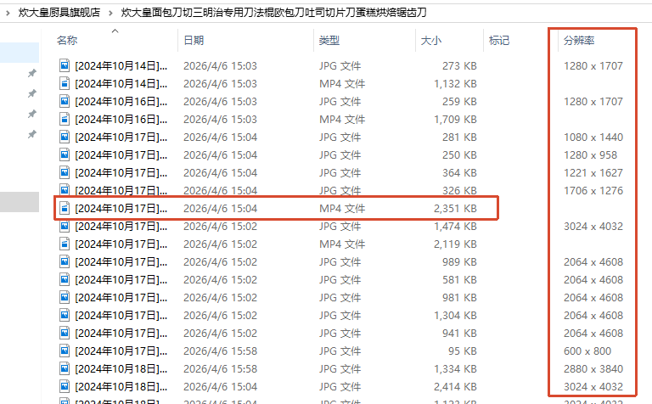This screenshot has width=652, height=404.
Task: Sort files by the 类型 column header
Action: pyautogui.click(x=329, y=40)
